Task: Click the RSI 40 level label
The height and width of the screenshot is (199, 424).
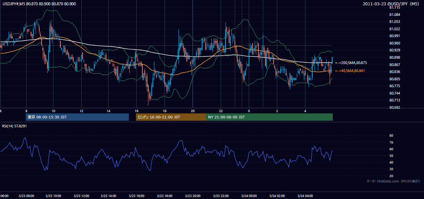Action: 391,162
